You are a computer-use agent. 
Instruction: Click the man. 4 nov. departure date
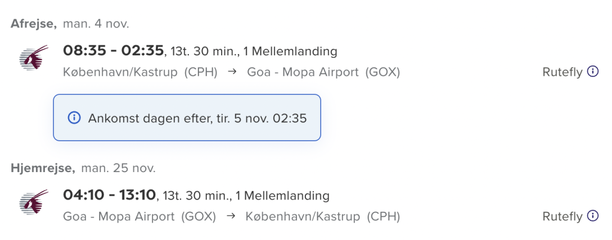tap(96, 24)
